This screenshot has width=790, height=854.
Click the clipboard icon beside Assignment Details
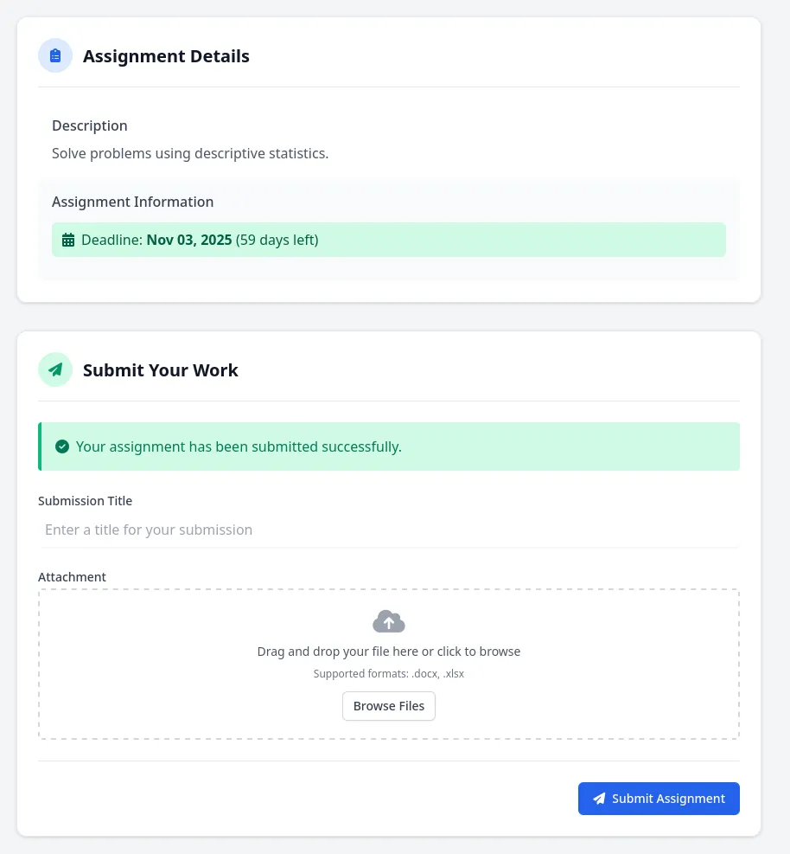point(55,56)
